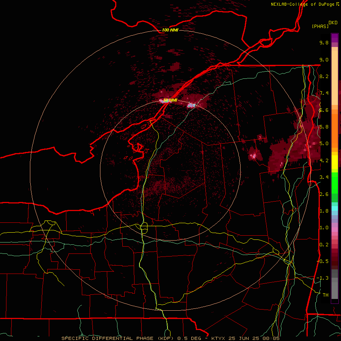Click the 9.8 value on the color scale
Image resolution: width=341 pixels, height=341 pixels.
324,42
